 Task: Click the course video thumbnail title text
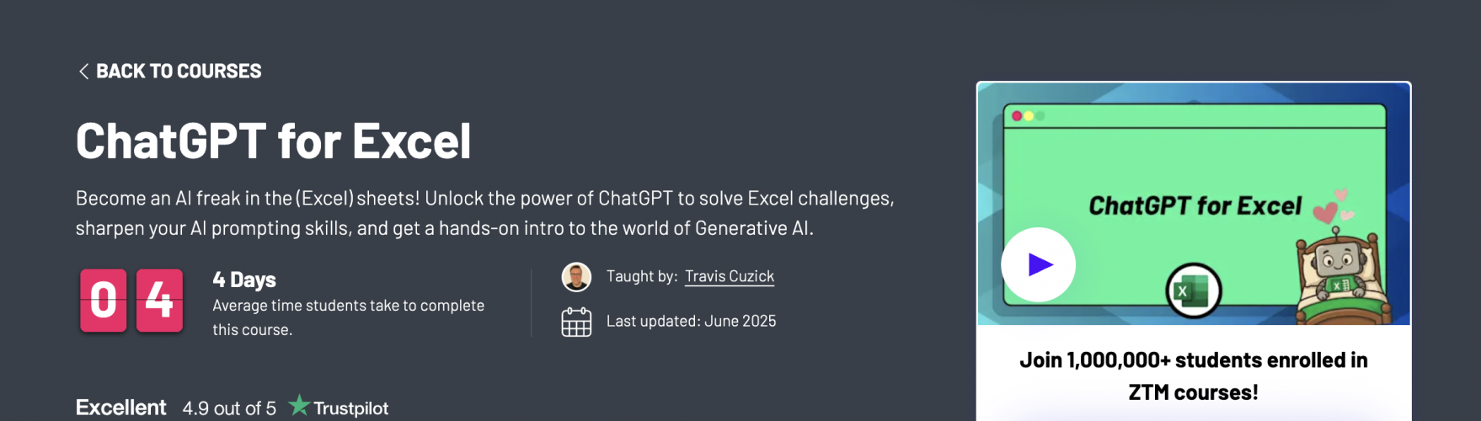pyautogui.click(x=1195, y=205)
